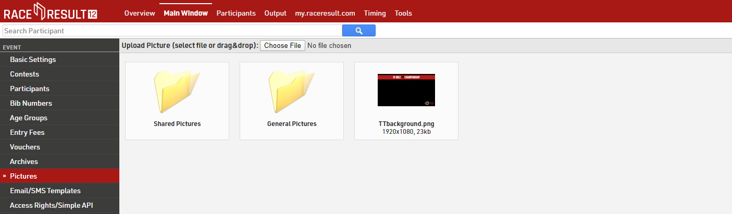Open Access Rights/Simple API settings
The image size is (732, 214).
(51, 205)
